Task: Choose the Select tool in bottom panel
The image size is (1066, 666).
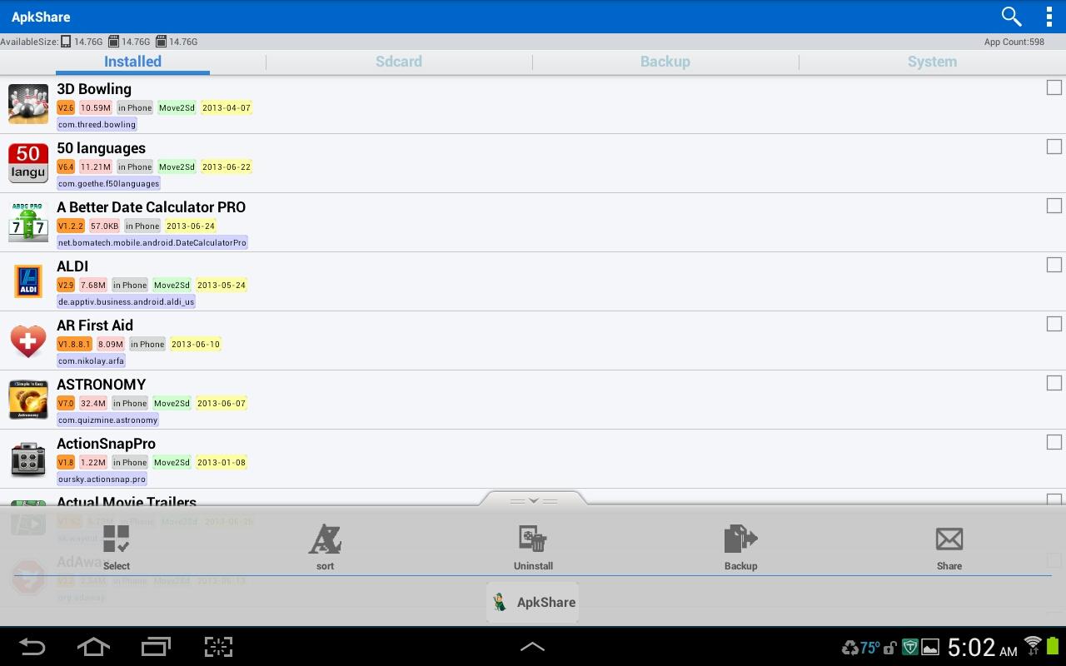Action: pos(117,547)
